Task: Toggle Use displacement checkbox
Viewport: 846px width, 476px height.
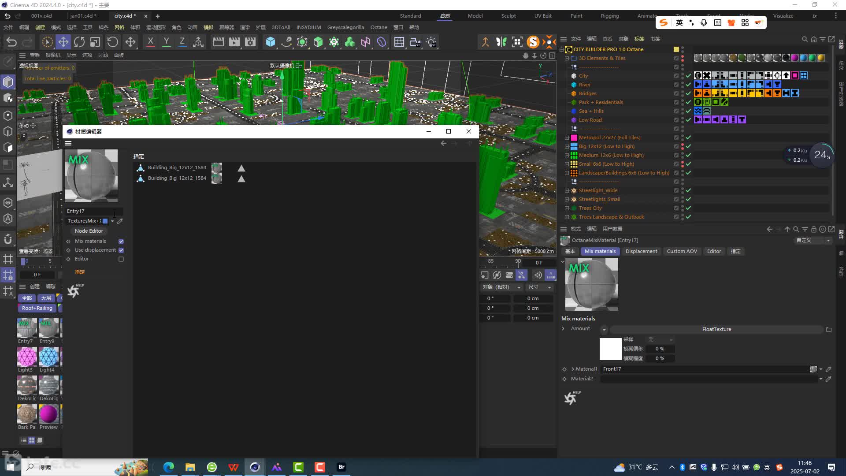Action: [121, 250]
